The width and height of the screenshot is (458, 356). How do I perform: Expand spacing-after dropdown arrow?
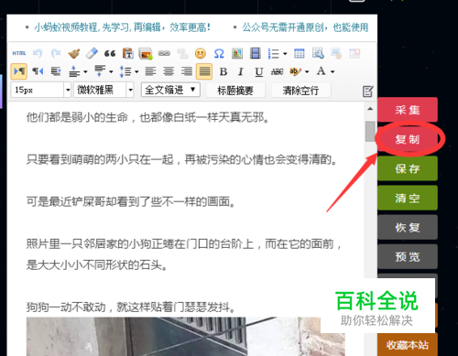pos(111,71)
